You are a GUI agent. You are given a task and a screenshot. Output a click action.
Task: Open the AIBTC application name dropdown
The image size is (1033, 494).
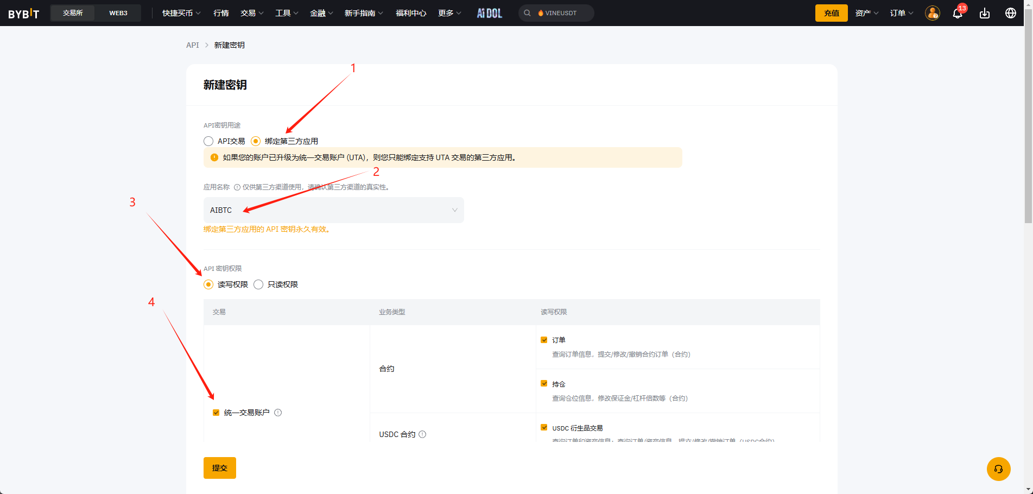(333, 210)
